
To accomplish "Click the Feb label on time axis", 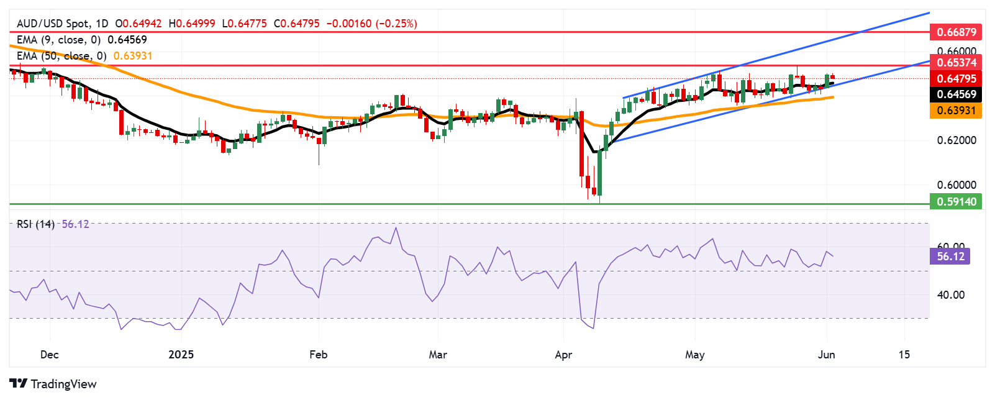I will click(318, 355).
